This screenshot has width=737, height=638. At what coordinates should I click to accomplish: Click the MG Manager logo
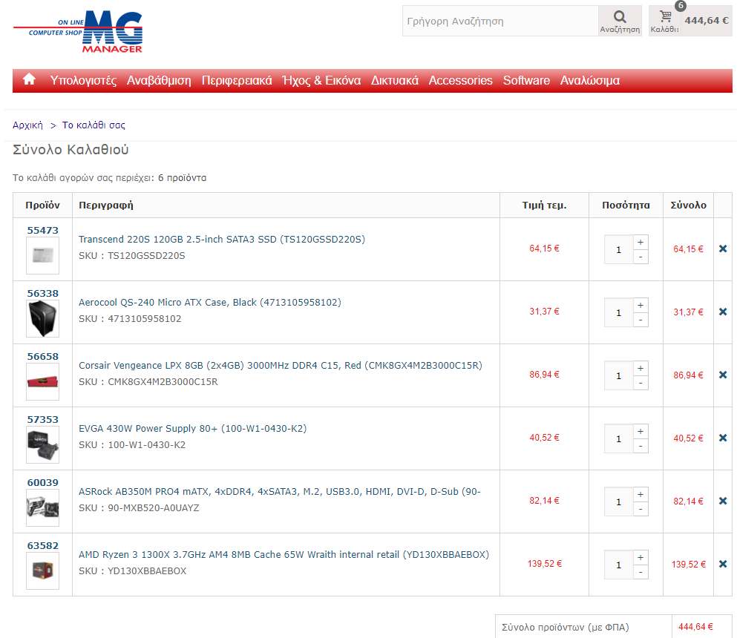coord(78,31)
